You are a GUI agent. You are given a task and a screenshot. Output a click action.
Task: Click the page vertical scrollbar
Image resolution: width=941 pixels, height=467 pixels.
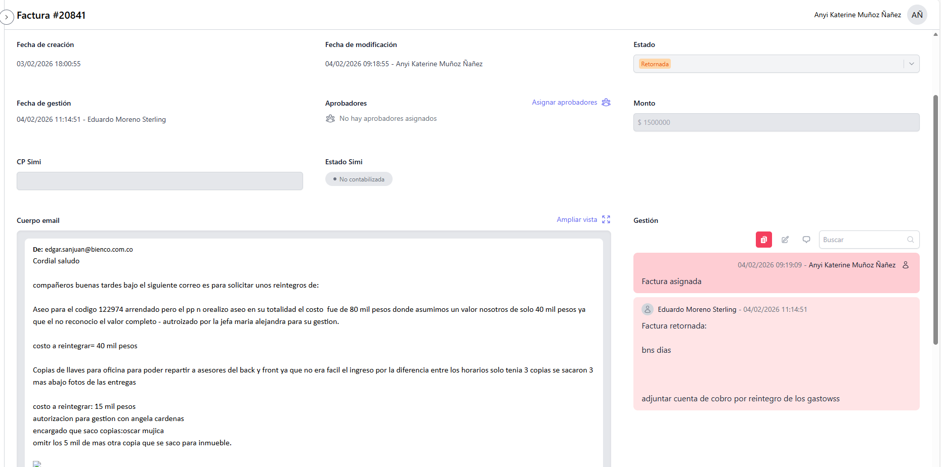[935, 220]
